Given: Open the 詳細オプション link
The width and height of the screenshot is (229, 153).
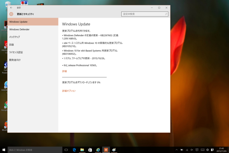Looking at the screenshot, I should 69,91.
